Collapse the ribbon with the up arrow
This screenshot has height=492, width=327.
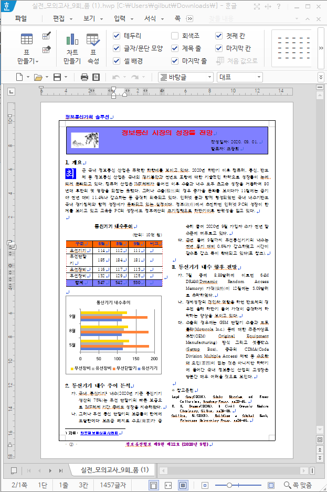(308, 19)
